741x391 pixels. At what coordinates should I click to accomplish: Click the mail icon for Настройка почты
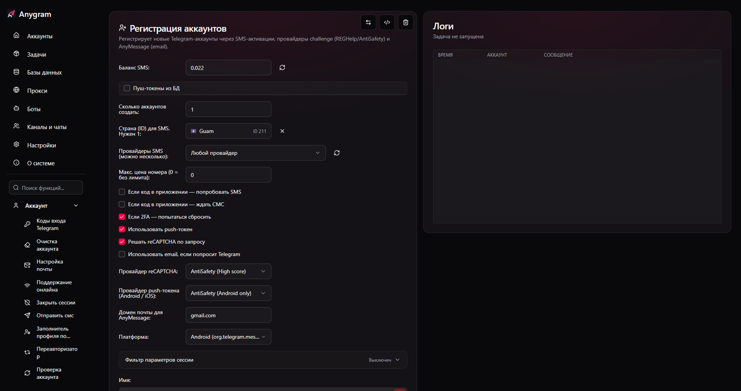[27, 265]
